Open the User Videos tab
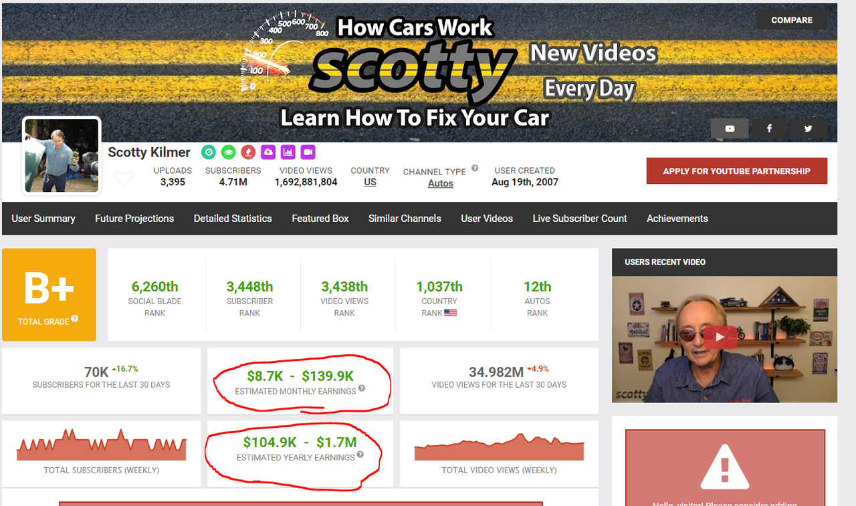 tap(487, 219)
